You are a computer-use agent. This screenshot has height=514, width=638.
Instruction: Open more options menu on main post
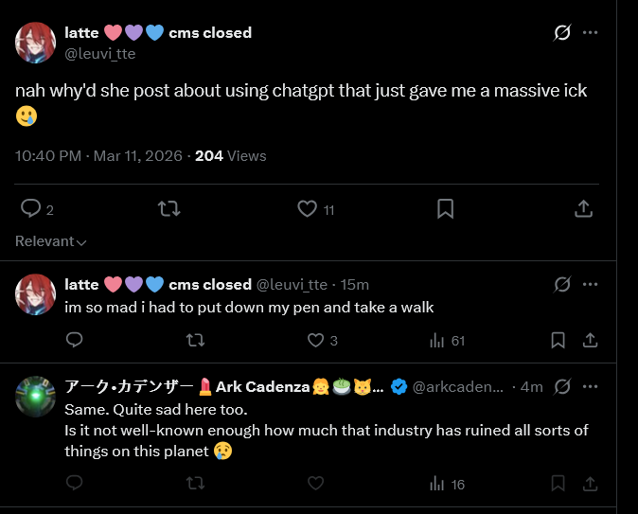[591, 33]
